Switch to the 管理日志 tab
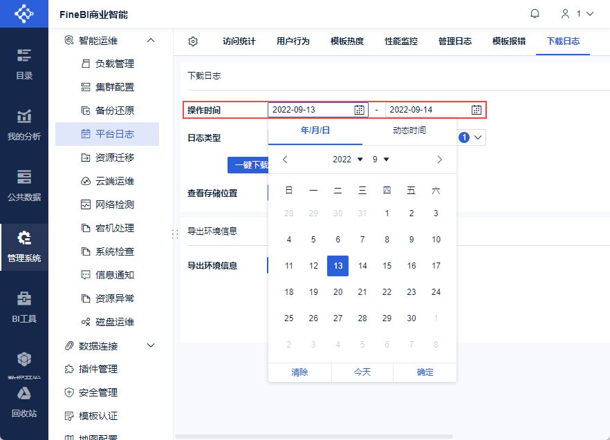This screenshot has width=610, height=440. point(455,41)
